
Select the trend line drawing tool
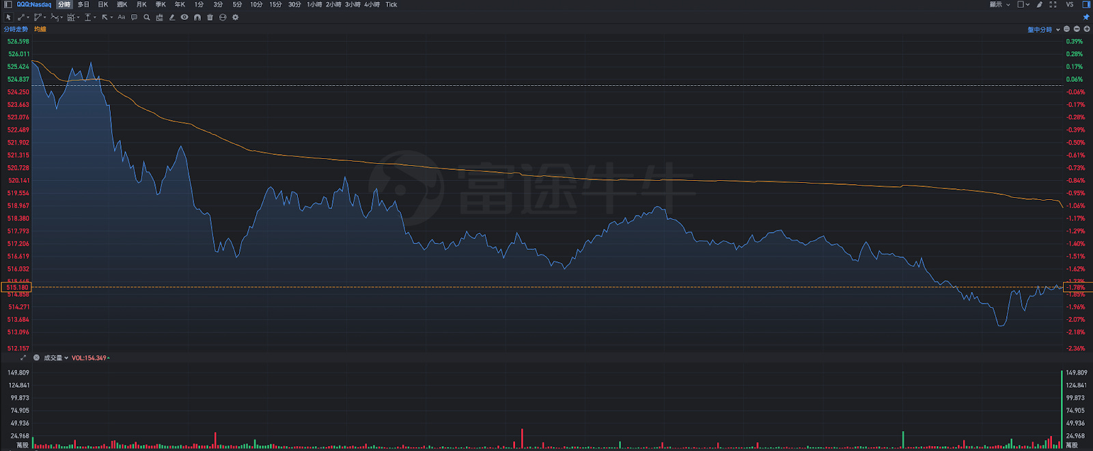(x=20, y=17)
